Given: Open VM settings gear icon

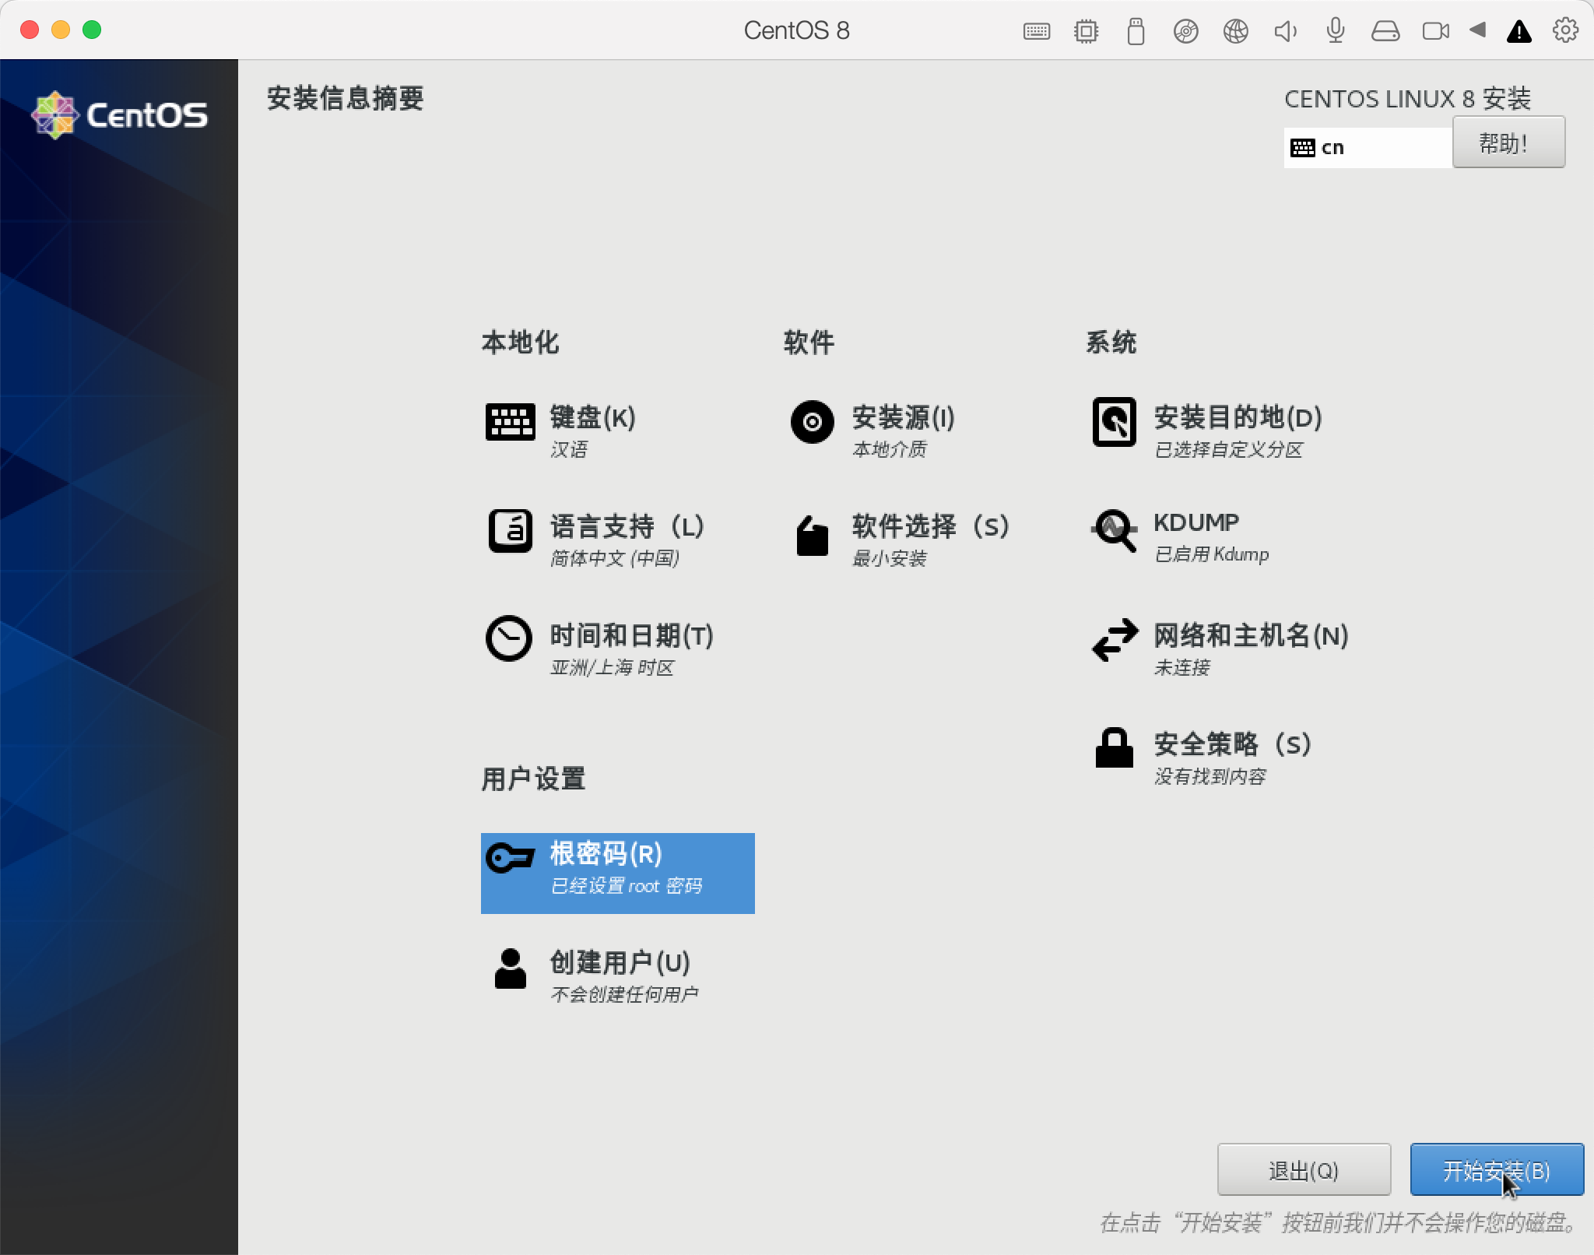Looking at the screenshot, I should [1565, 30].
